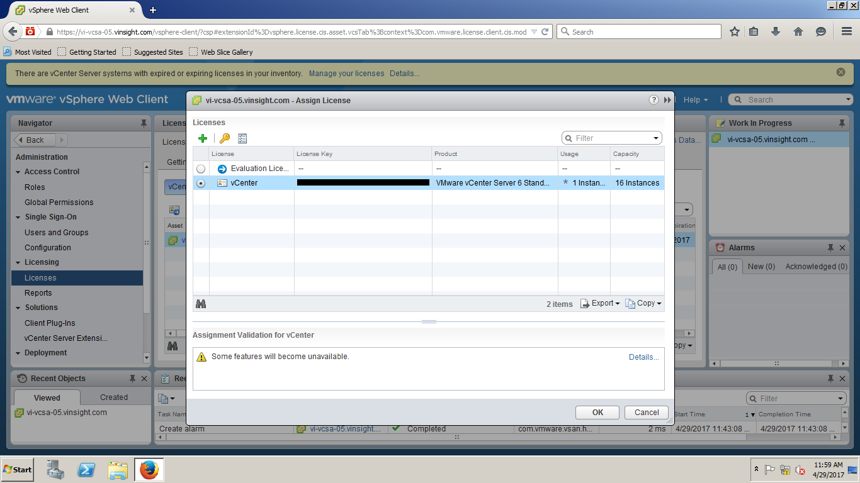The width and height of the screenshot is (860, 483).
Task: Pin the Work In Progress panel
Action: (842, 123)
